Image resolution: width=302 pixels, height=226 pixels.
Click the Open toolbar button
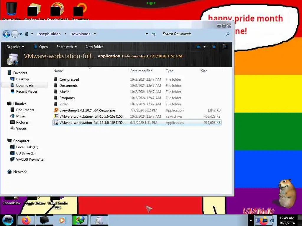tap(41, 47)
